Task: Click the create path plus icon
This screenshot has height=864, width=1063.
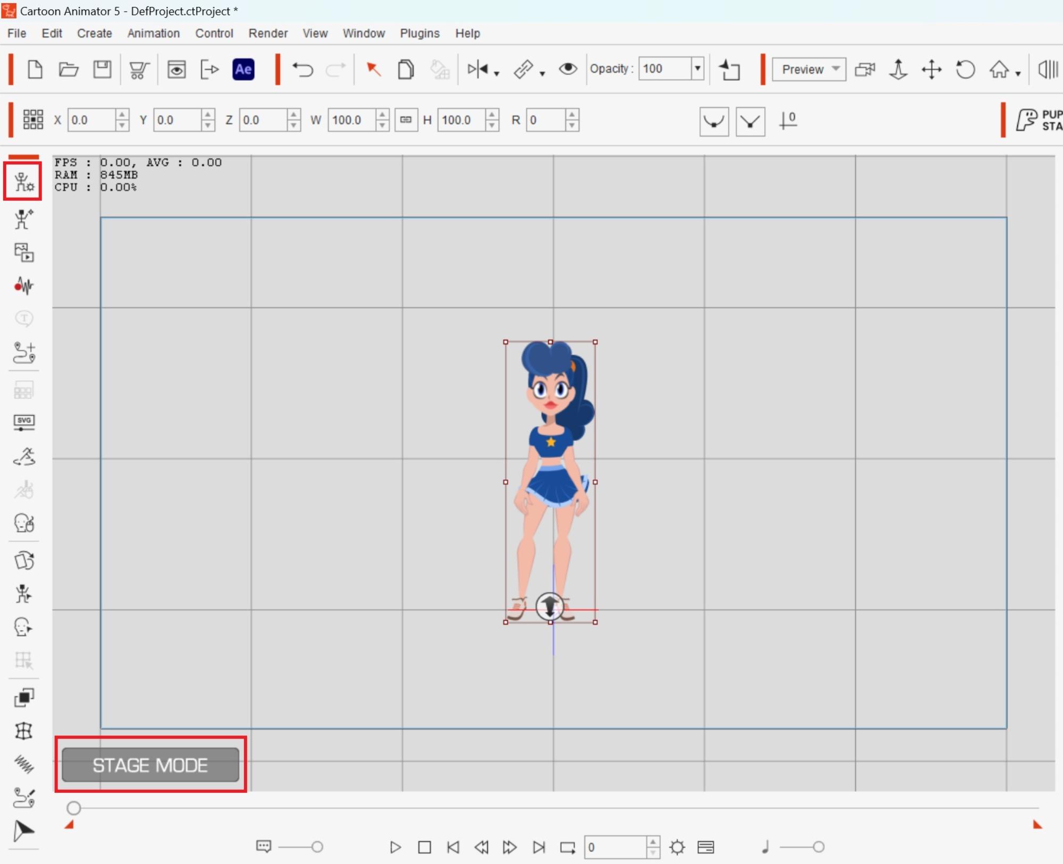Action: click(24, 352)
